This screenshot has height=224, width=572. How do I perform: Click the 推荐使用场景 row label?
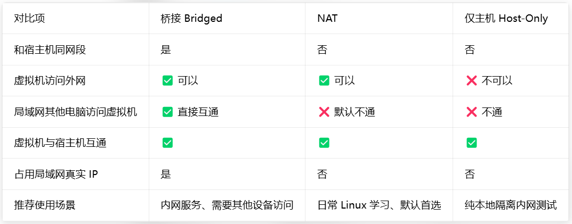click(44, 205)
